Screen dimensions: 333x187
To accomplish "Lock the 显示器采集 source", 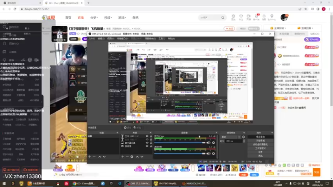I will (x=151, y=143).
